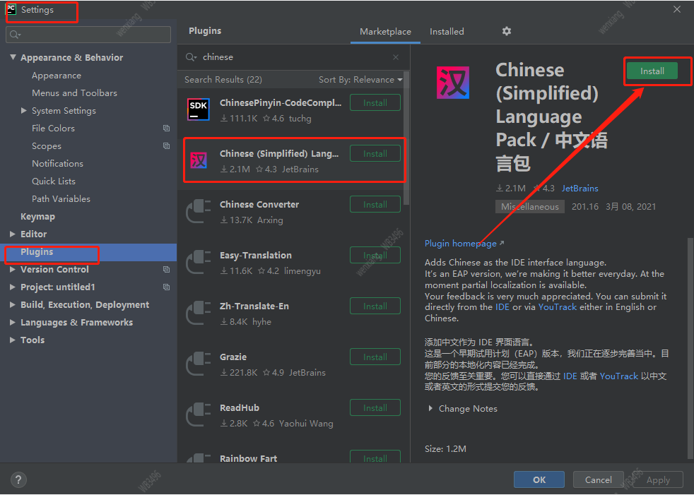Open the File Colors settings page
The image size is (694, 495).
53,129
